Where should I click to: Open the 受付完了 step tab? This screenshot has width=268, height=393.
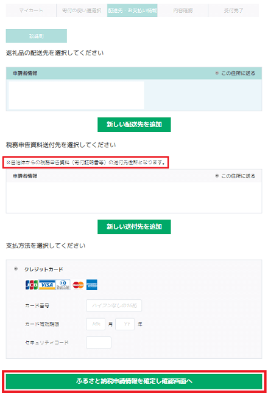coord(234,10)
